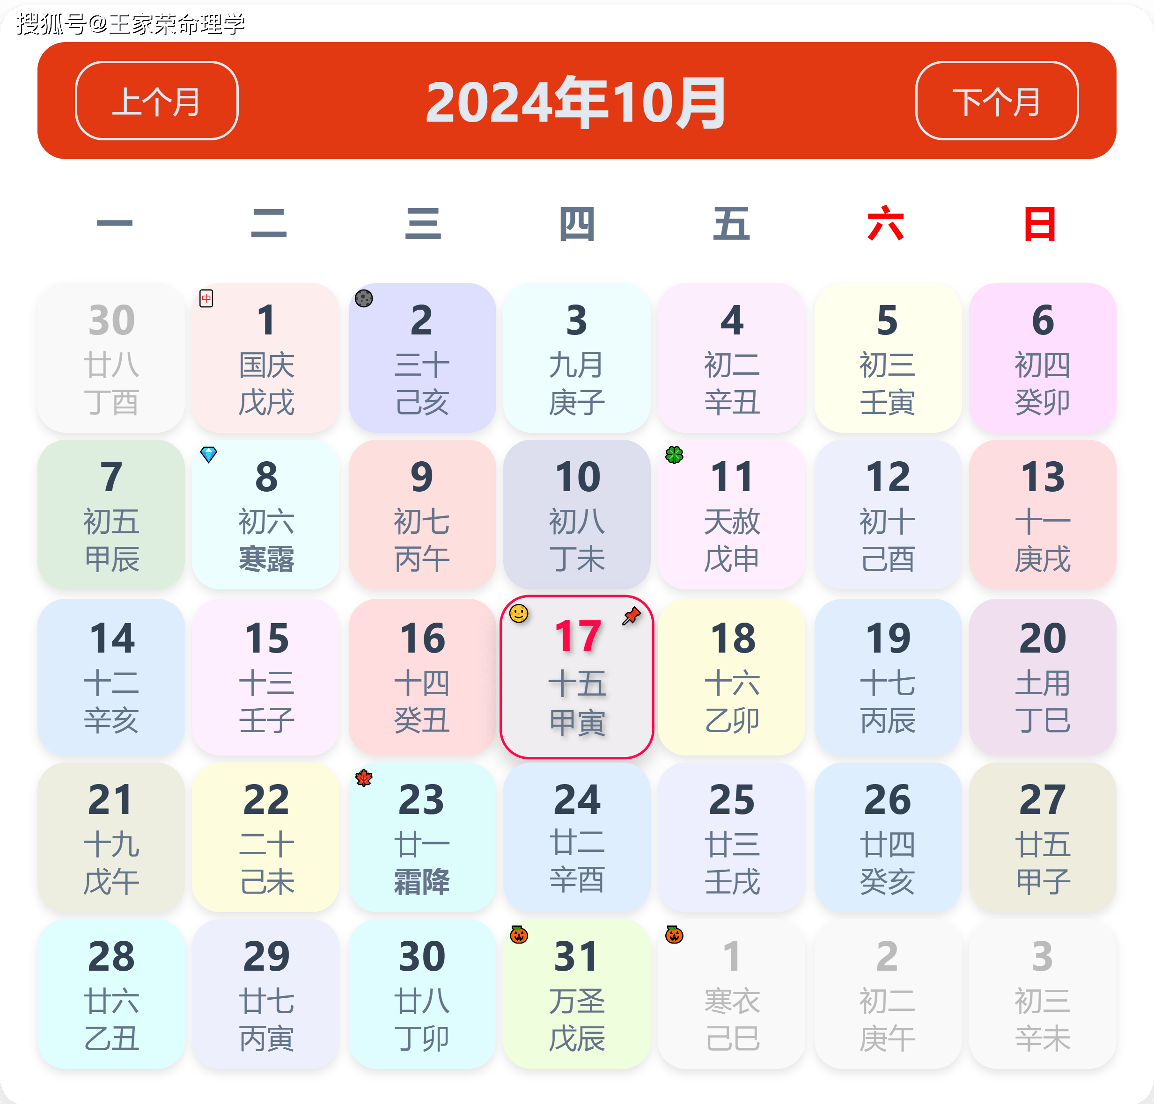Viewport: 1154px width, 1104px height.
Task: Select October 24 廿二 辛酉 cell
Action: tap(577, 837)
